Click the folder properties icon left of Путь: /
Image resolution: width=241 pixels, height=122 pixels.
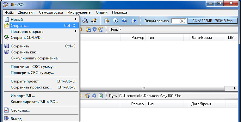coord(101,29)
